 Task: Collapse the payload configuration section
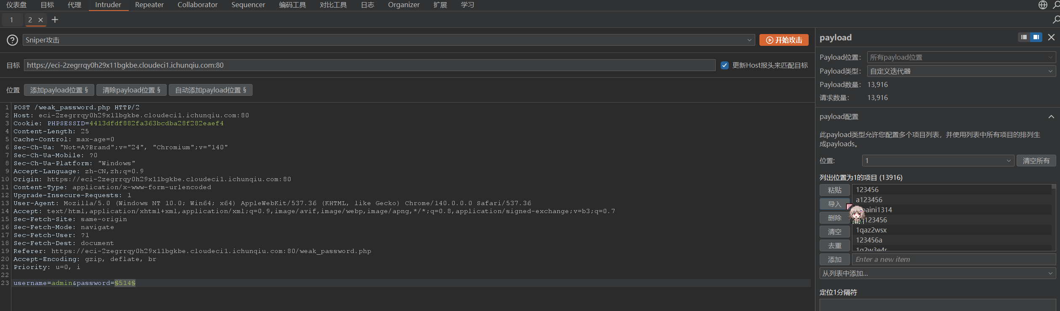(1051, 117)
